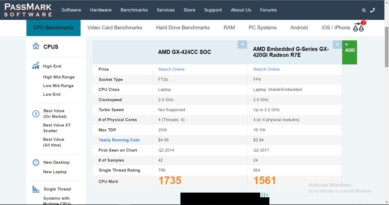Screen dimensions: 389x205
Task: Open the Yearly Running Cost link
Action: [119, 140]
